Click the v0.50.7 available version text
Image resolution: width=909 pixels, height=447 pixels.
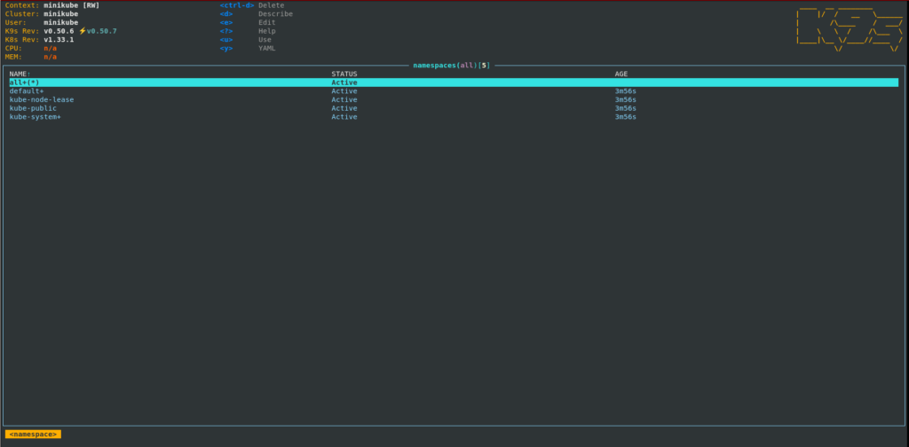coord(101,31)
